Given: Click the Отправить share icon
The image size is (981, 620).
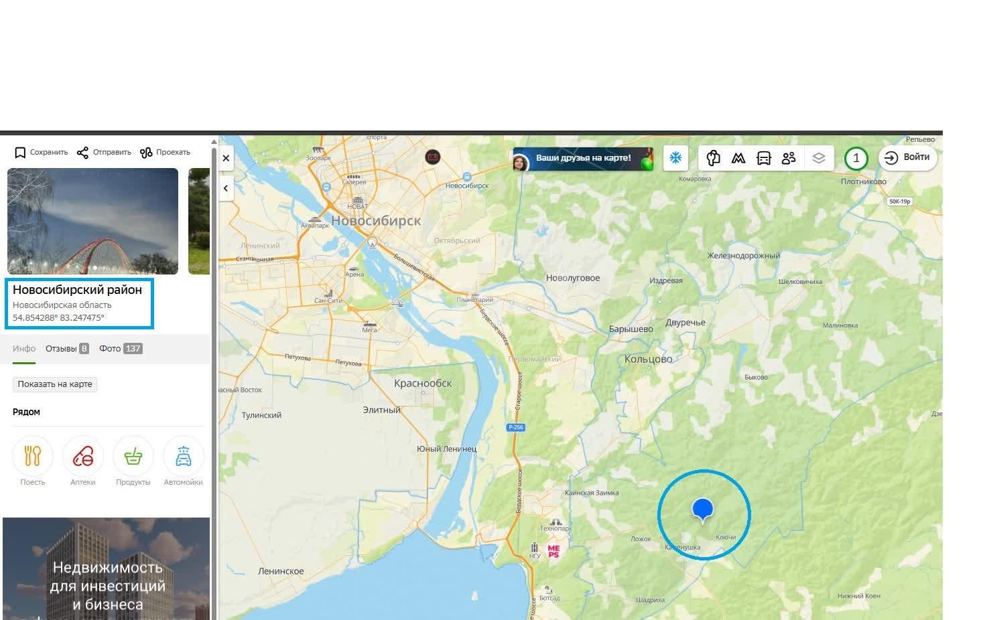Looking at the screenshot, I should click(82, 153).
